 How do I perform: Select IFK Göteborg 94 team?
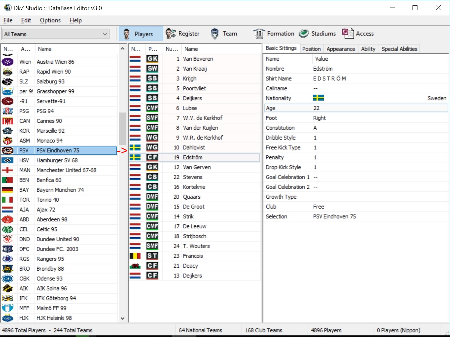(59, 298)
